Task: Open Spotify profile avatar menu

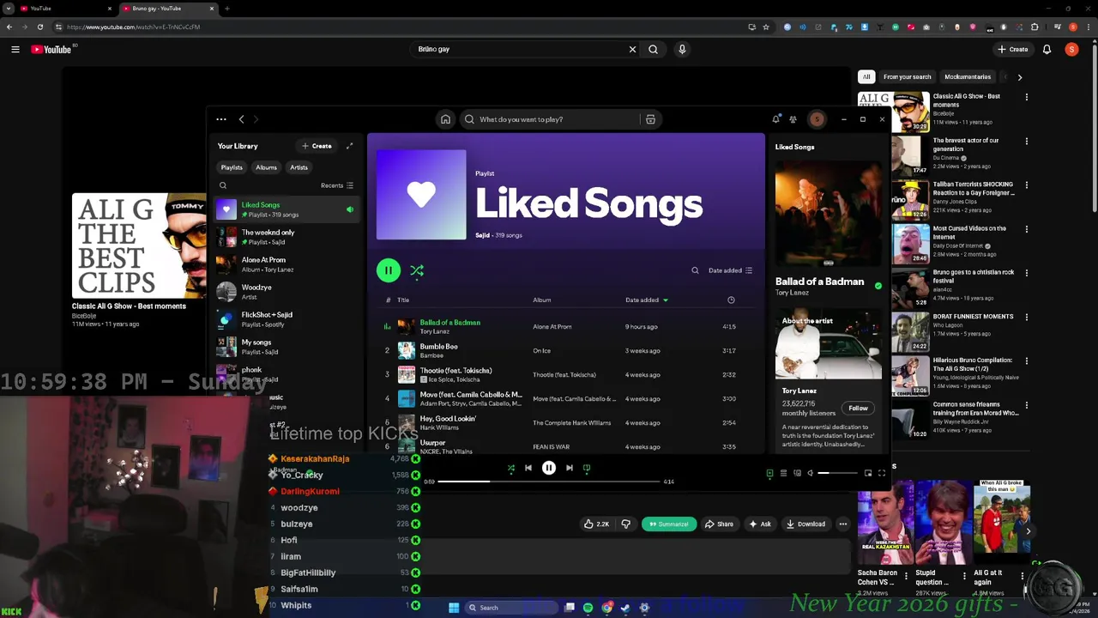Action: 817,119
